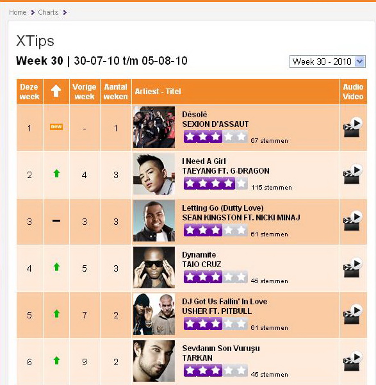The image size is (376, 385).
Task: Click the new badge next to Désolé
Action: [56, 127]
